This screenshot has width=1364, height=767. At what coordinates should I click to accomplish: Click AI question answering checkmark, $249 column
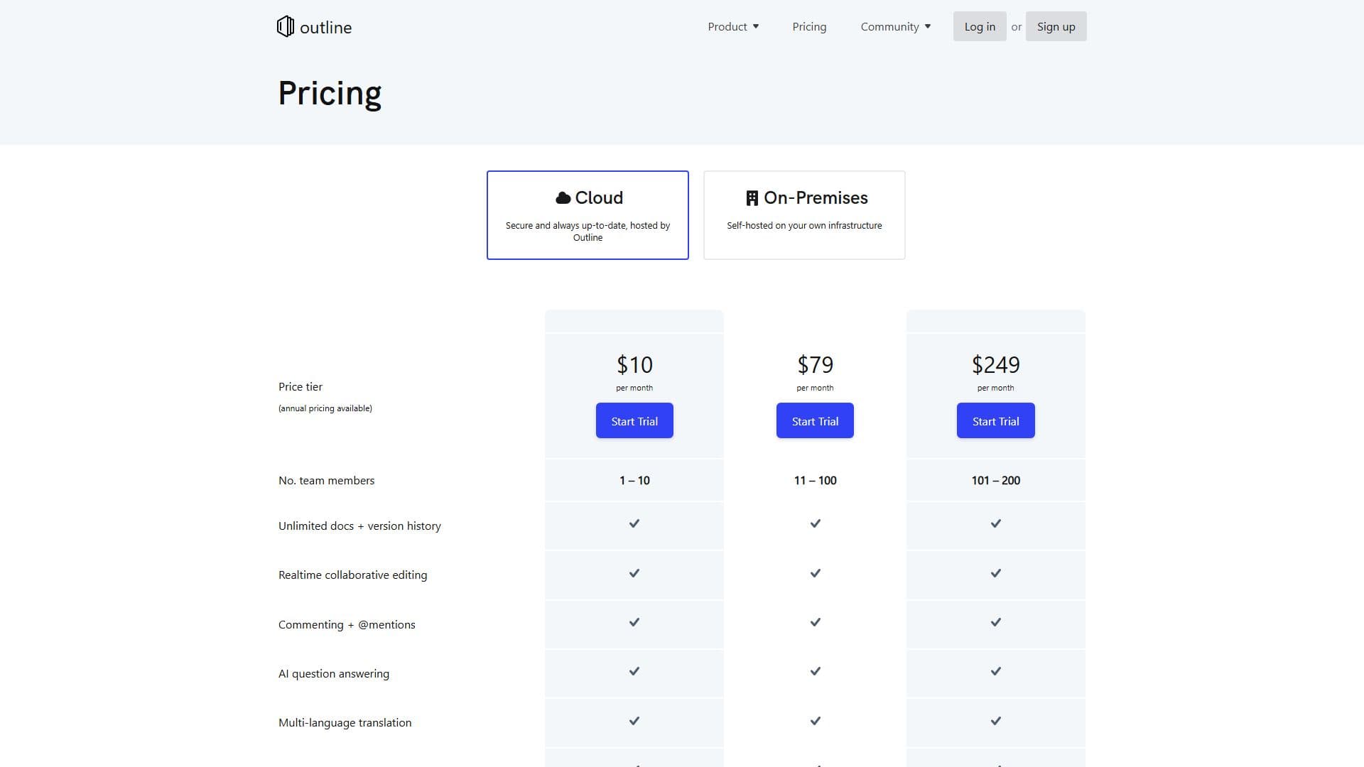coord(996,671)
